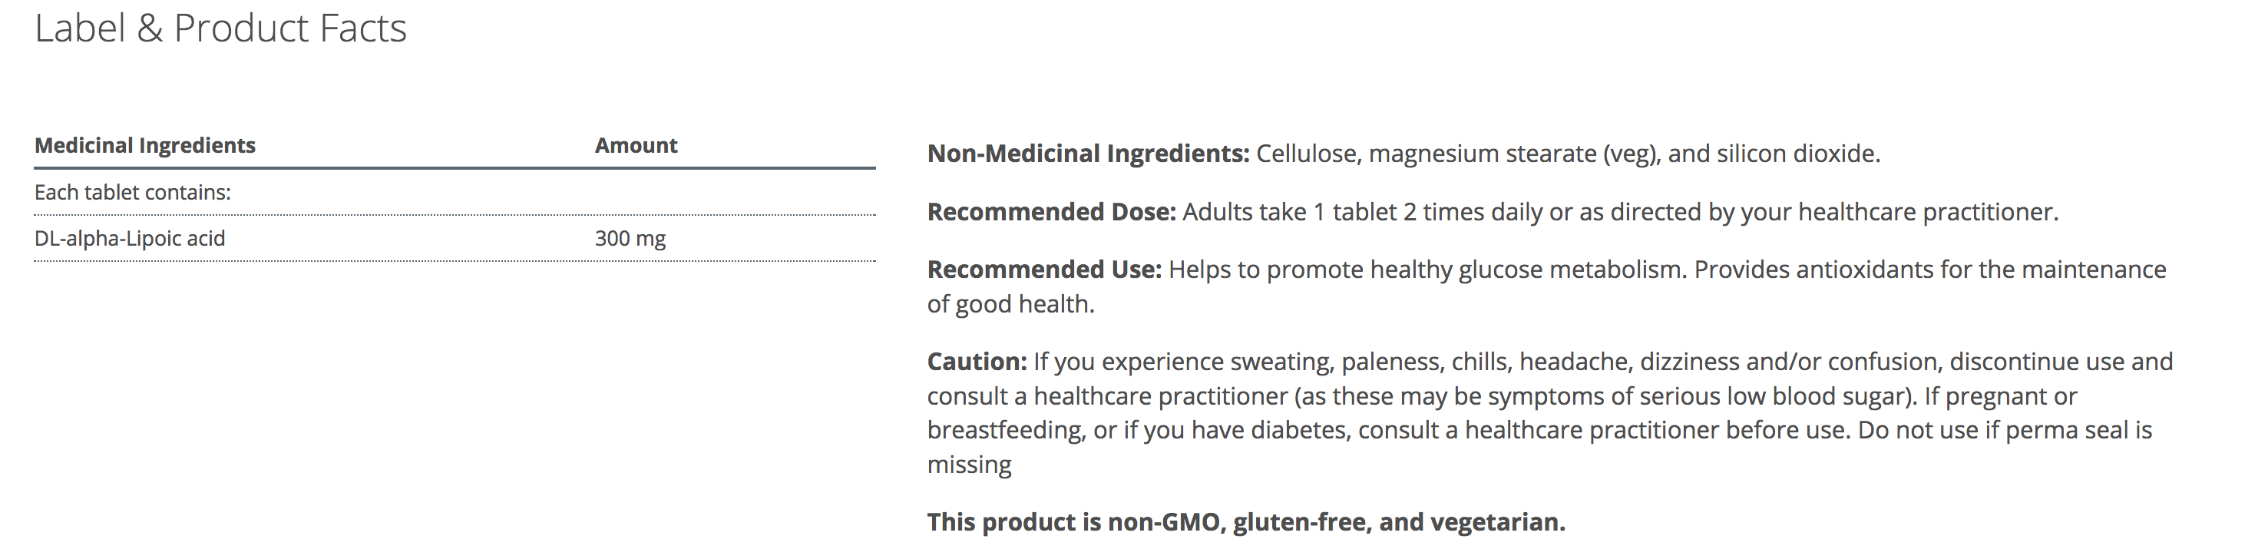Viewport: 2268px width, 559px height.
Task: Click the "Label & Product Facts" heading
Action: click(220, 29)
